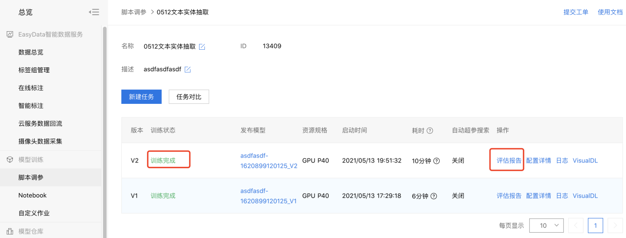This screenshot has width=626, height=238.
Task: Go to the next page with the right arrow
Action: [615, 225]
